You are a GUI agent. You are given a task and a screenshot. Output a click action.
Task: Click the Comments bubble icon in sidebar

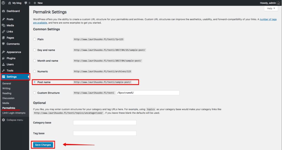pyautogui.click(x=3, y=44)
